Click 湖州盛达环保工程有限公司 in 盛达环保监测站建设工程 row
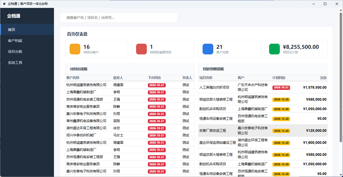Image resolution: width=343 pixels, height=177 pixels. point(253,142)
